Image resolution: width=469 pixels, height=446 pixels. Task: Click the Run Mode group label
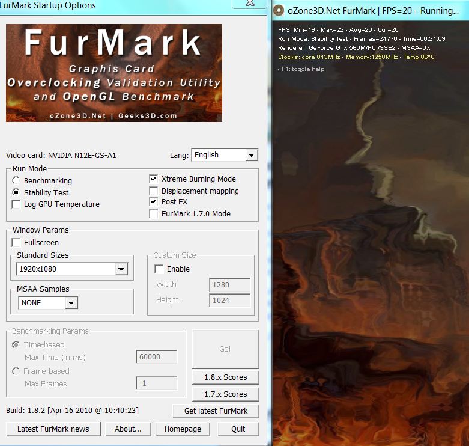29,168
